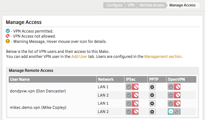Open PPTP settings gear for mikec.demo.vpn LAN 2
Image resolution: width=205 pixels, height=120 pixels.
(152, 112)
